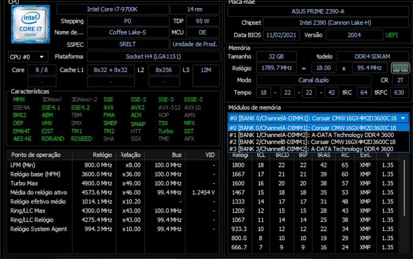Click the Intel Core i7 logo badge
Viewport: 413px width, 259px height.
tap(31, 24)
